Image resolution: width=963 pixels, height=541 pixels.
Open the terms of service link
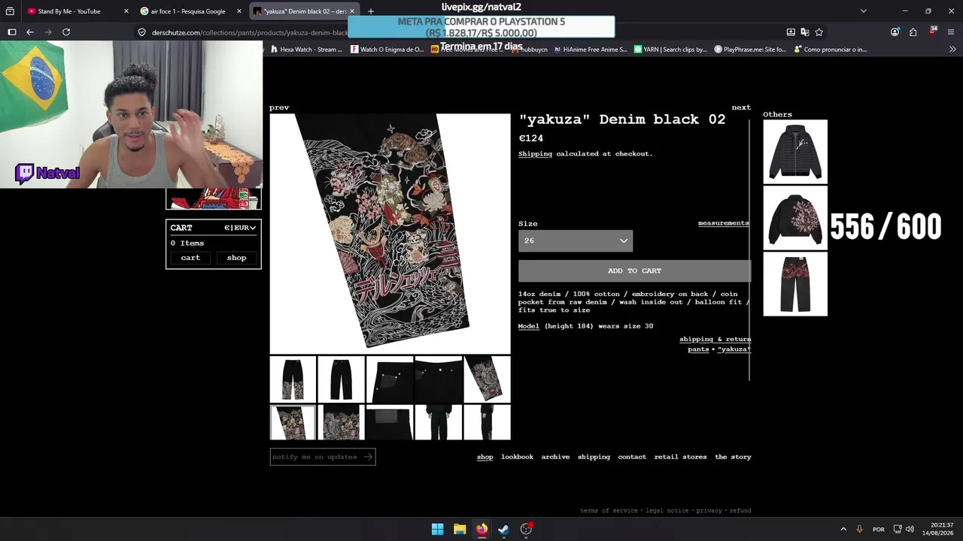[x=609, y=511]
